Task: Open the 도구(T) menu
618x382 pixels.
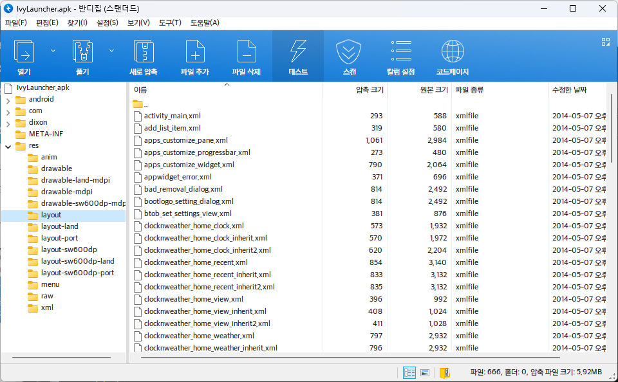Action: (170, 23)
